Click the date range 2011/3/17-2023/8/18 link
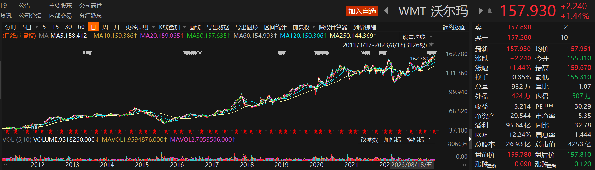This screenshot has width=595, height=170. pyautogui.click(x=385, y=45)
